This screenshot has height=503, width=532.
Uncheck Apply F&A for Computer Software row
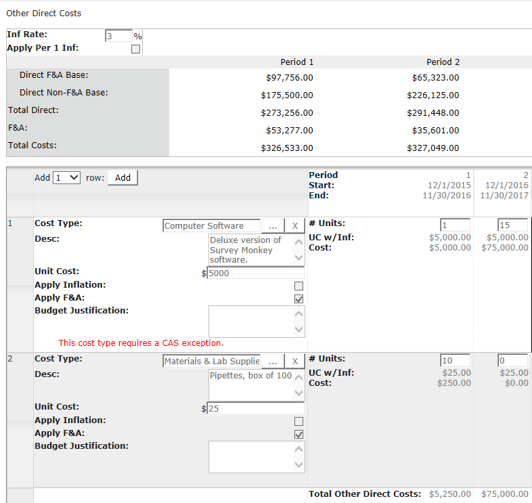click(x=299, y=299)
